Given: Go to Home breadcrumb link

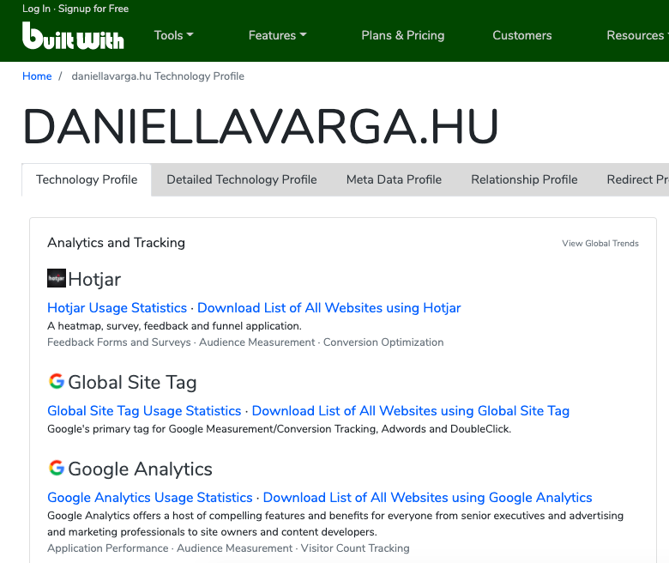Looking at the screenshot, I should (x=37, y=76).
